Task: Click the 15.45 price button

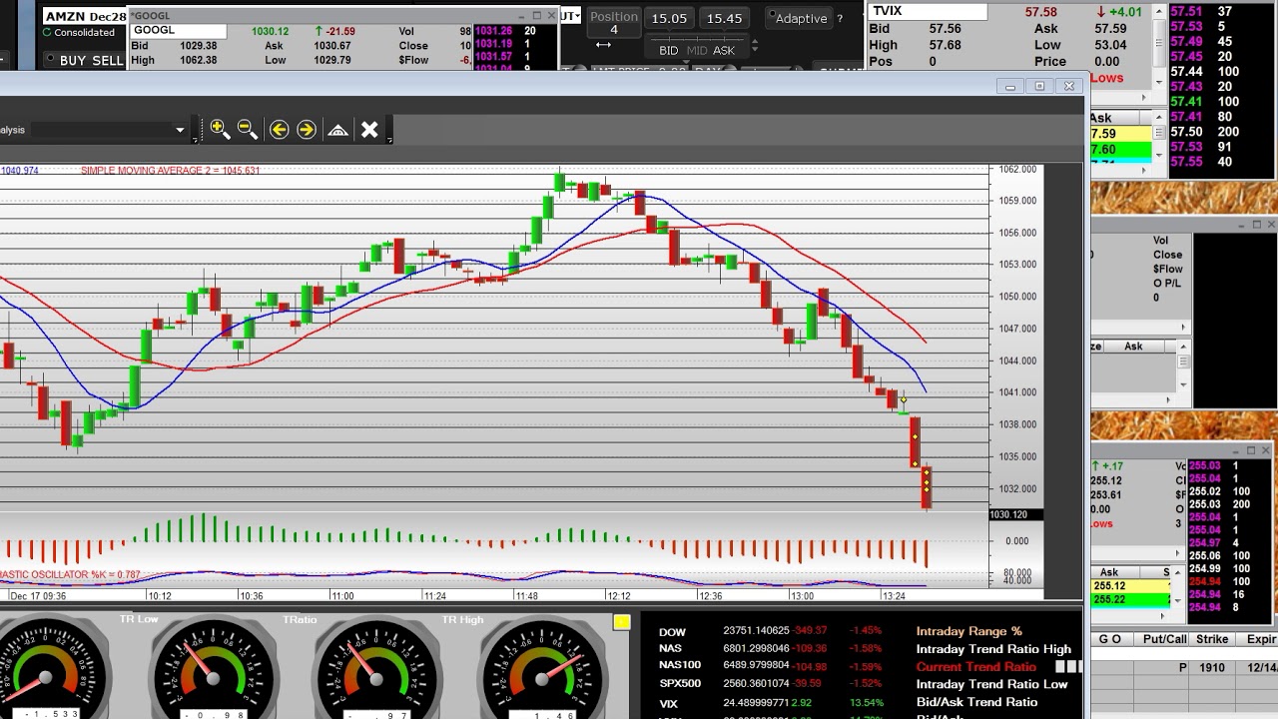Action: tap(724, 18)
